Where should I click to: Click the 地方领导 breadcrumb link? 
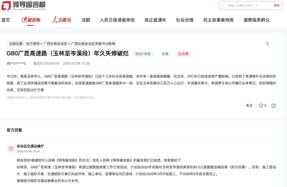click(33, 44)
